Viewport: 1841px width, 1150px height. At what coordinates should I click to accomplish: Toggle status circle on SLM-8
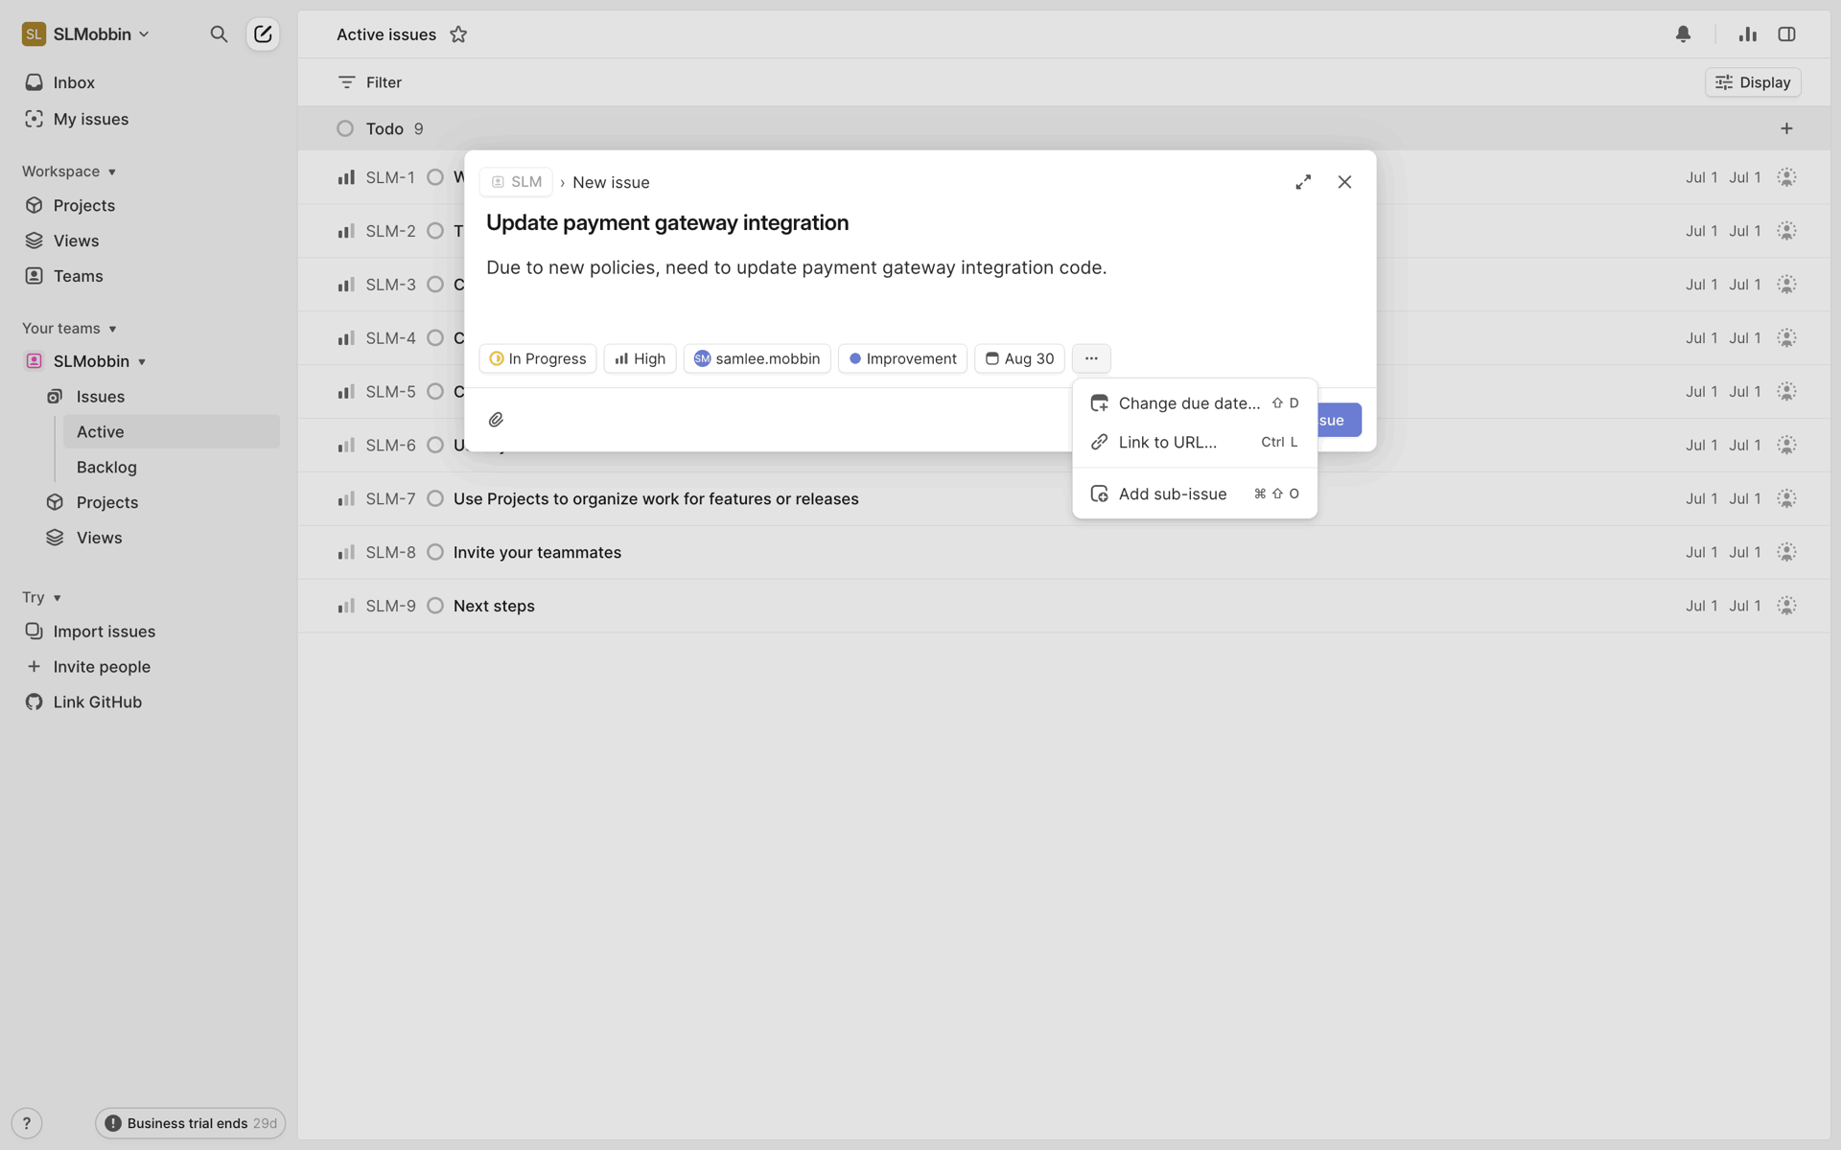click(435, 552)
